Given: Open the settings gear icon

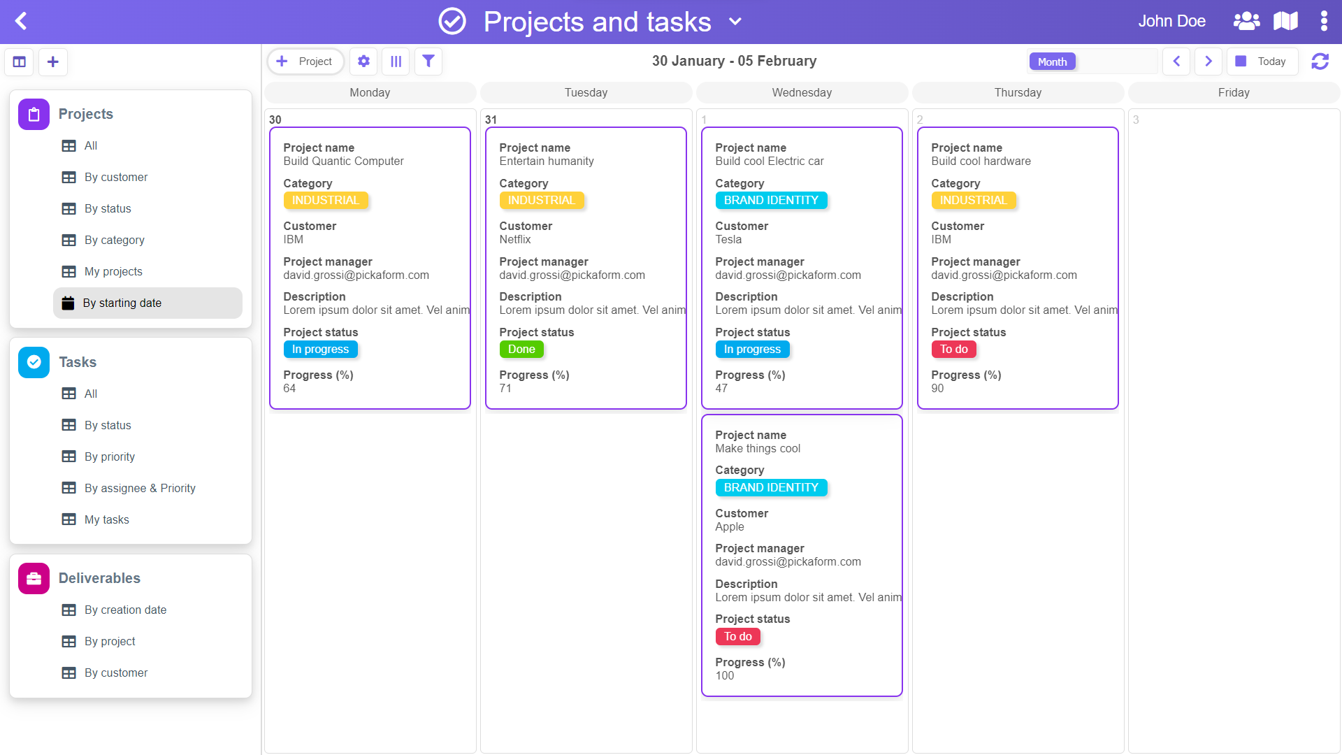Looking at the screenshot, I should [x=365, y=62].
